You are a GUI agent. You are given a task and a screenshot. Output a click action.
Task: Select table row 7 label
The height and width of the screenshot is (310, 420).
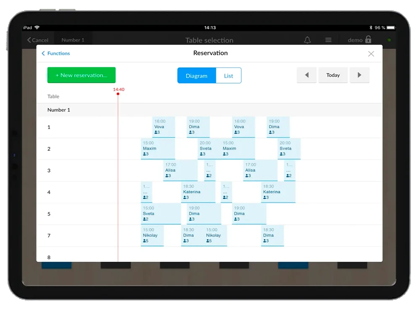[x=49, y=236]
